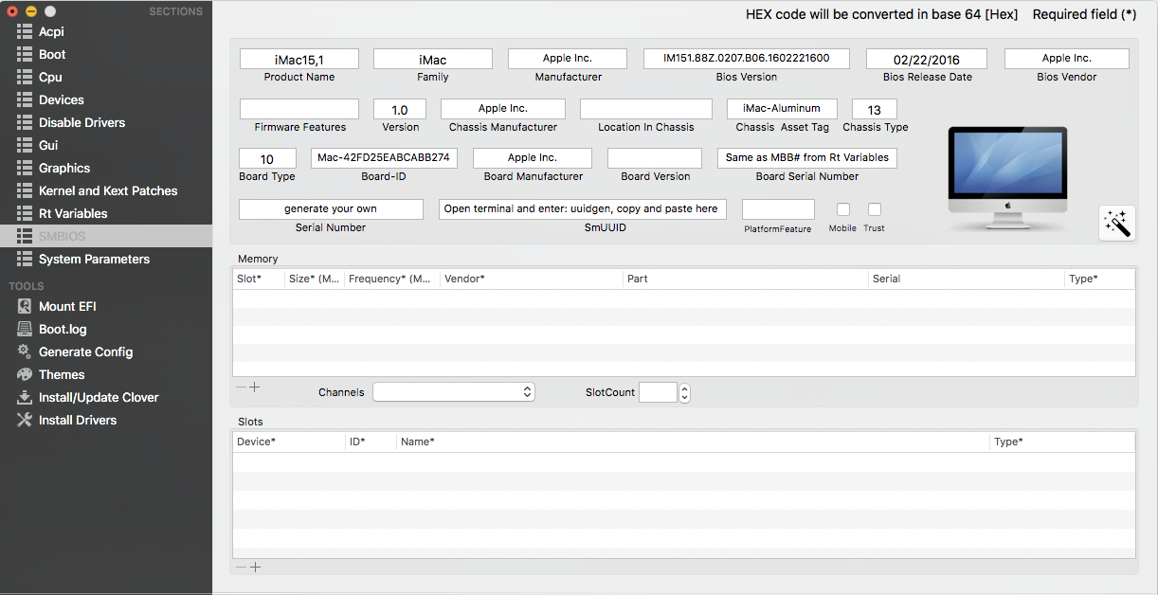The width and height of the screenshot is (1158, 595).
Task: Click the Chassis Manufacturer field
Action: (503, 109)
